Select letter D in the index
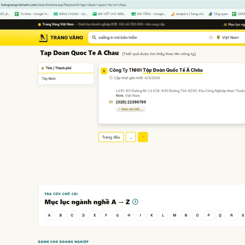 (x=83, y=215)
